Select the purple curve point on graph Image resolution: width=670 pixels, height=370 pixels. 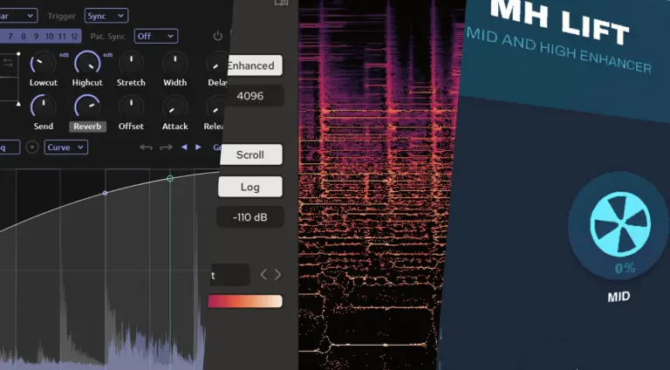(x=105, y=193)
